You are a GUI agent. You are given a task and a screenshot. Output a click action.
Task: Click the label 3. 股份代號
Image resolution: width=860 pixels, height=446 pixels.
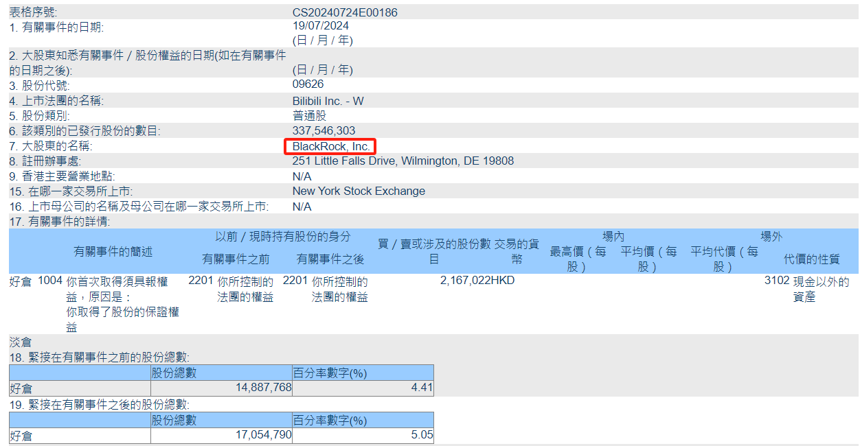point(39,86)
